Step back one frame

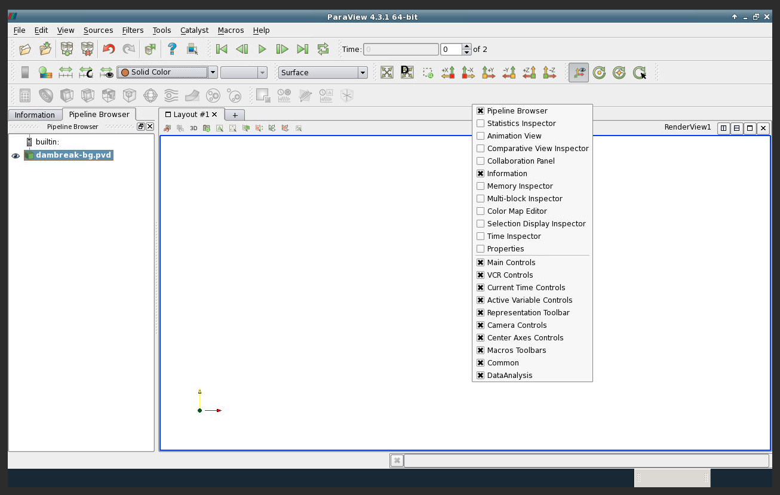click(x=242, y=49)
